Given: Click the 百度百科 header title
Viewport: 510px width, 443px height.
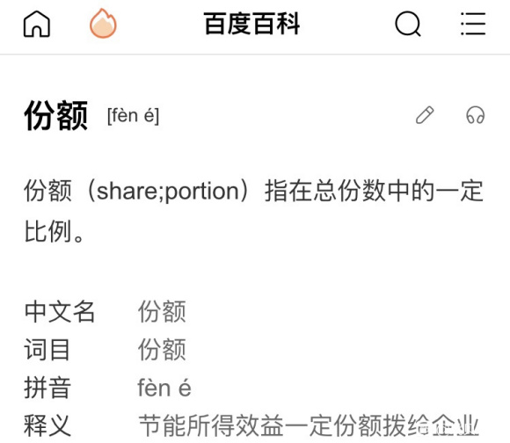Looking at the screenshot, I should point(251,24).
